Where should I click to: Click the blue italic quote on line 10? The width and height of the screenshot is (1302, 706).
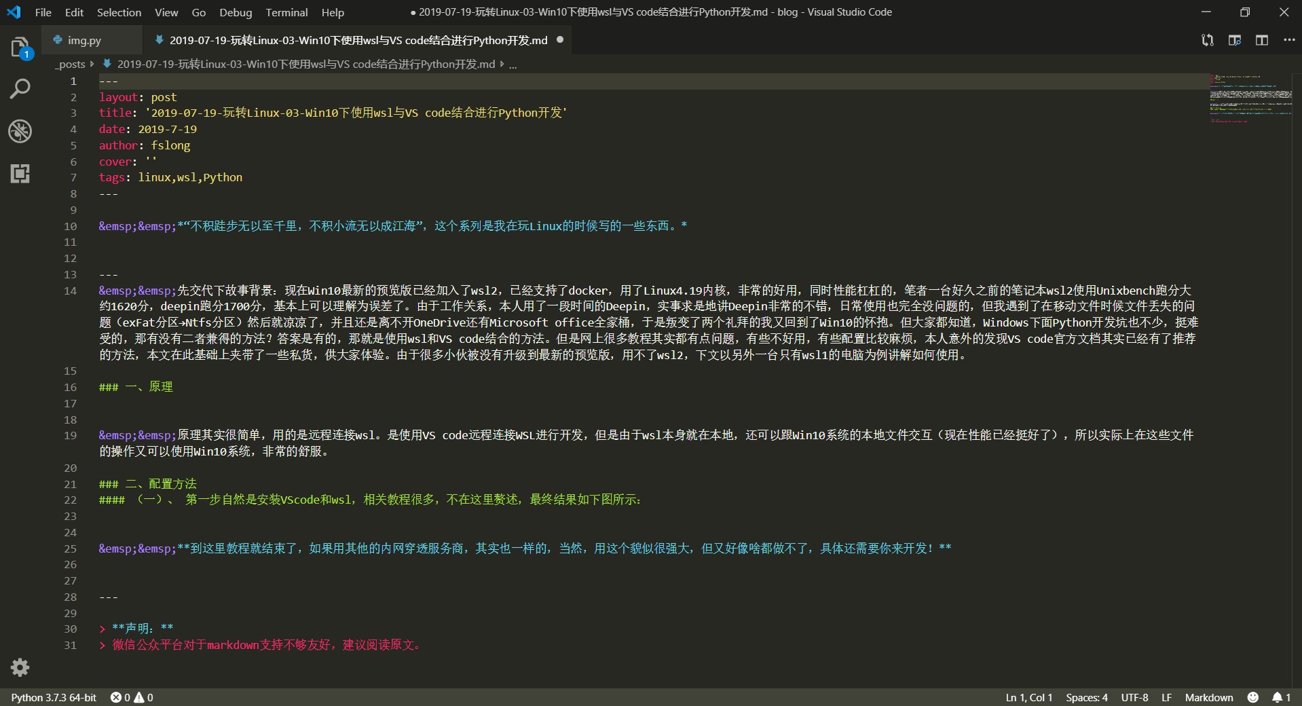[393, 226]
